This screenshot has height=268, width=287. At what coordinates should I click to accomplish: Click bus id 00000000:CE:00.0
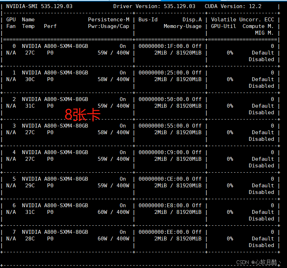point(164,179)
